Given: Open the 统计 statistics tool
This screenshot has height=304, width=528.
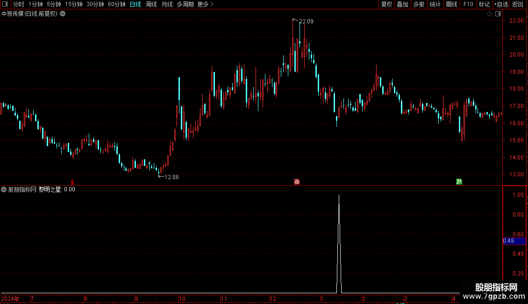Looking at the screenshot, I should coord(435,4).
